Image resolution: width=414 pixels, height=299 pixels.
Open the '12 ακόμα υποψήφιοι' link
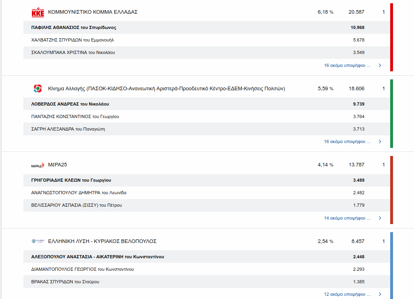347,294
